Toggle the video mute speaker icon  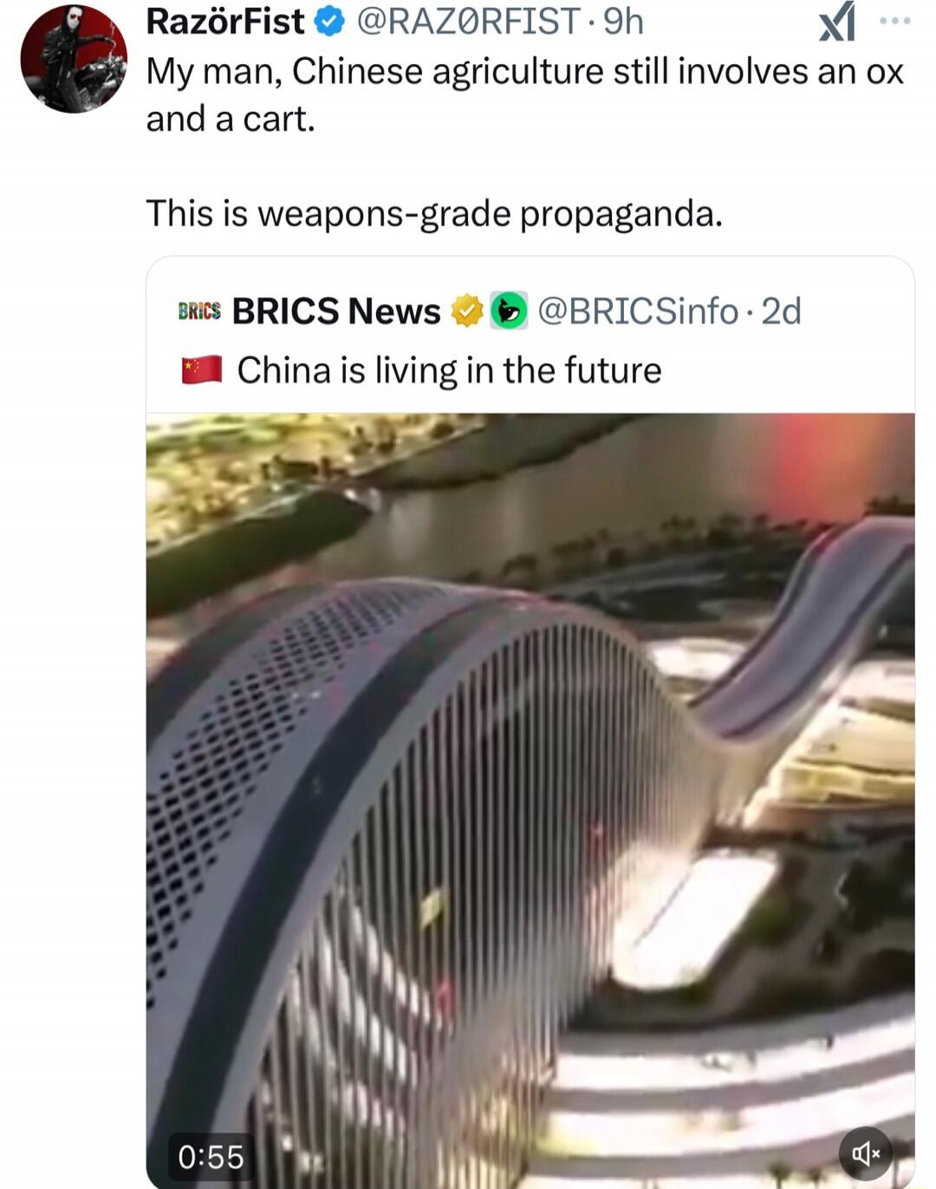click(x=865, y=1153)
